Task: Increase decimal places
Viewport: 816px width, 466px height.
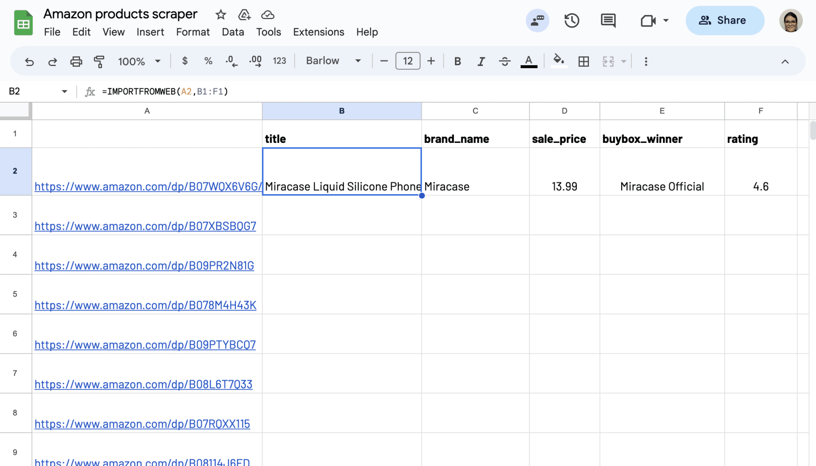Action: pyautogui.click(x=255, y=61)
